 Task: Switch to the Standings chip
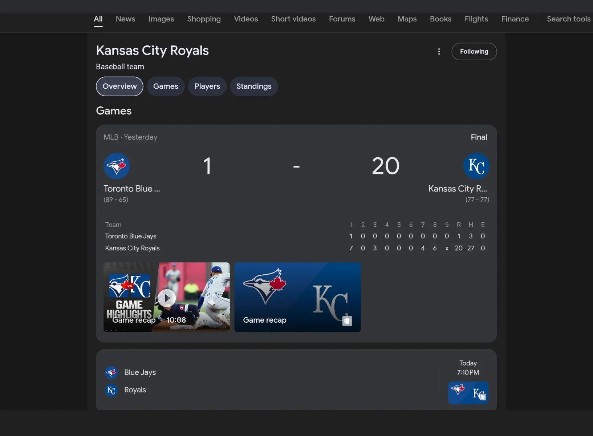click(x=254, y=86)
